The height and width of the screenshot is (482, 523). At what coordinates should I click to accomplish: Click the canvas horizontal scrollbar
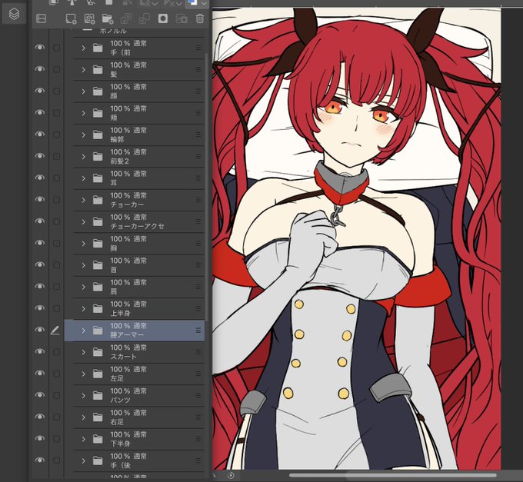pos(393,475)
